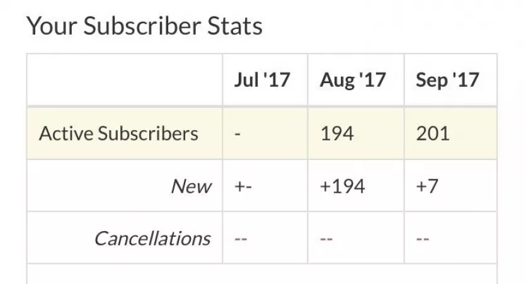Select the July Active Subscribers dash cell
This screenshot has width=526, height=284.
point(237,134)
